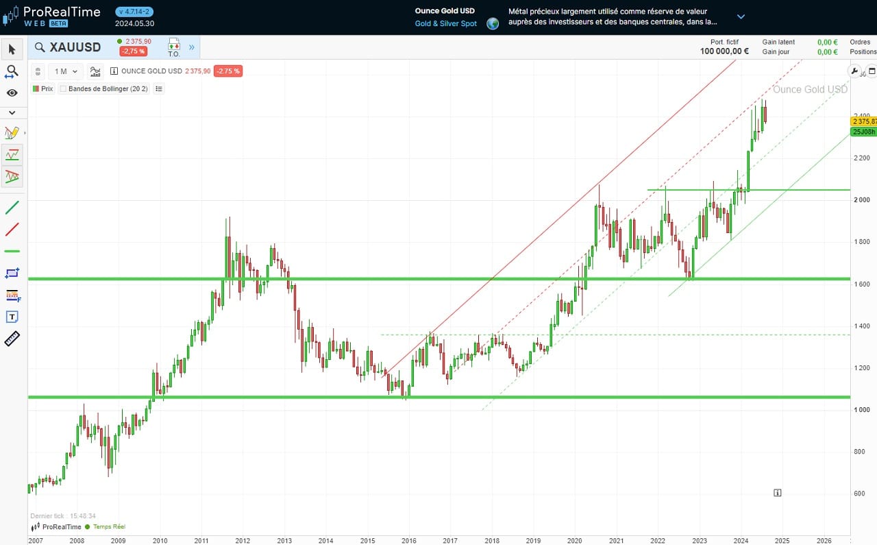This screenshot has height=545, width=877.
Task: Expand the Ounce Gold description chevron
Action: [x=741, y=16]
